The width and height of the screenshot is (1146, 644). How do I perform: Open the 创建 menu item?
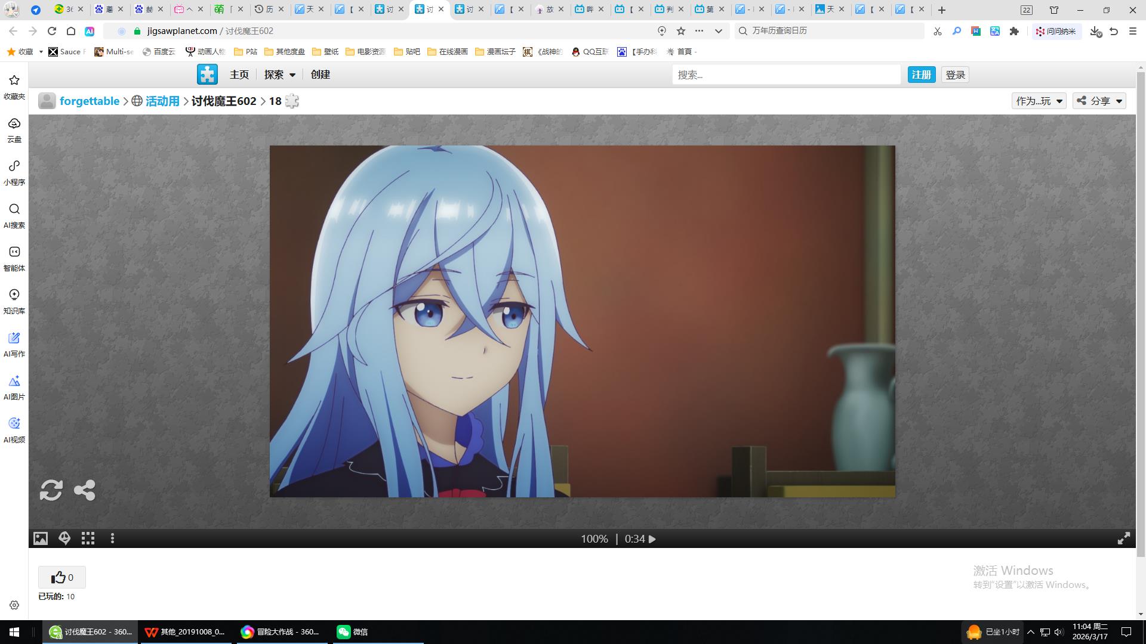pyautogui.click(x=321, y=75)
